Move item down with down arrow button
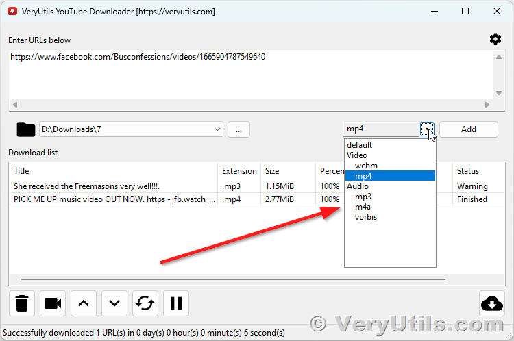 click(x=114, y=303)
